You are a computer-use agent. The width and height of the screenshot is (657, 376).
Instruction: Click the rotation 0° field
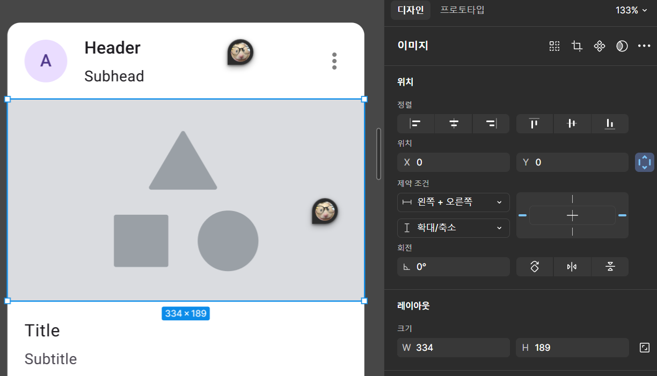click(x=454, y=267)
